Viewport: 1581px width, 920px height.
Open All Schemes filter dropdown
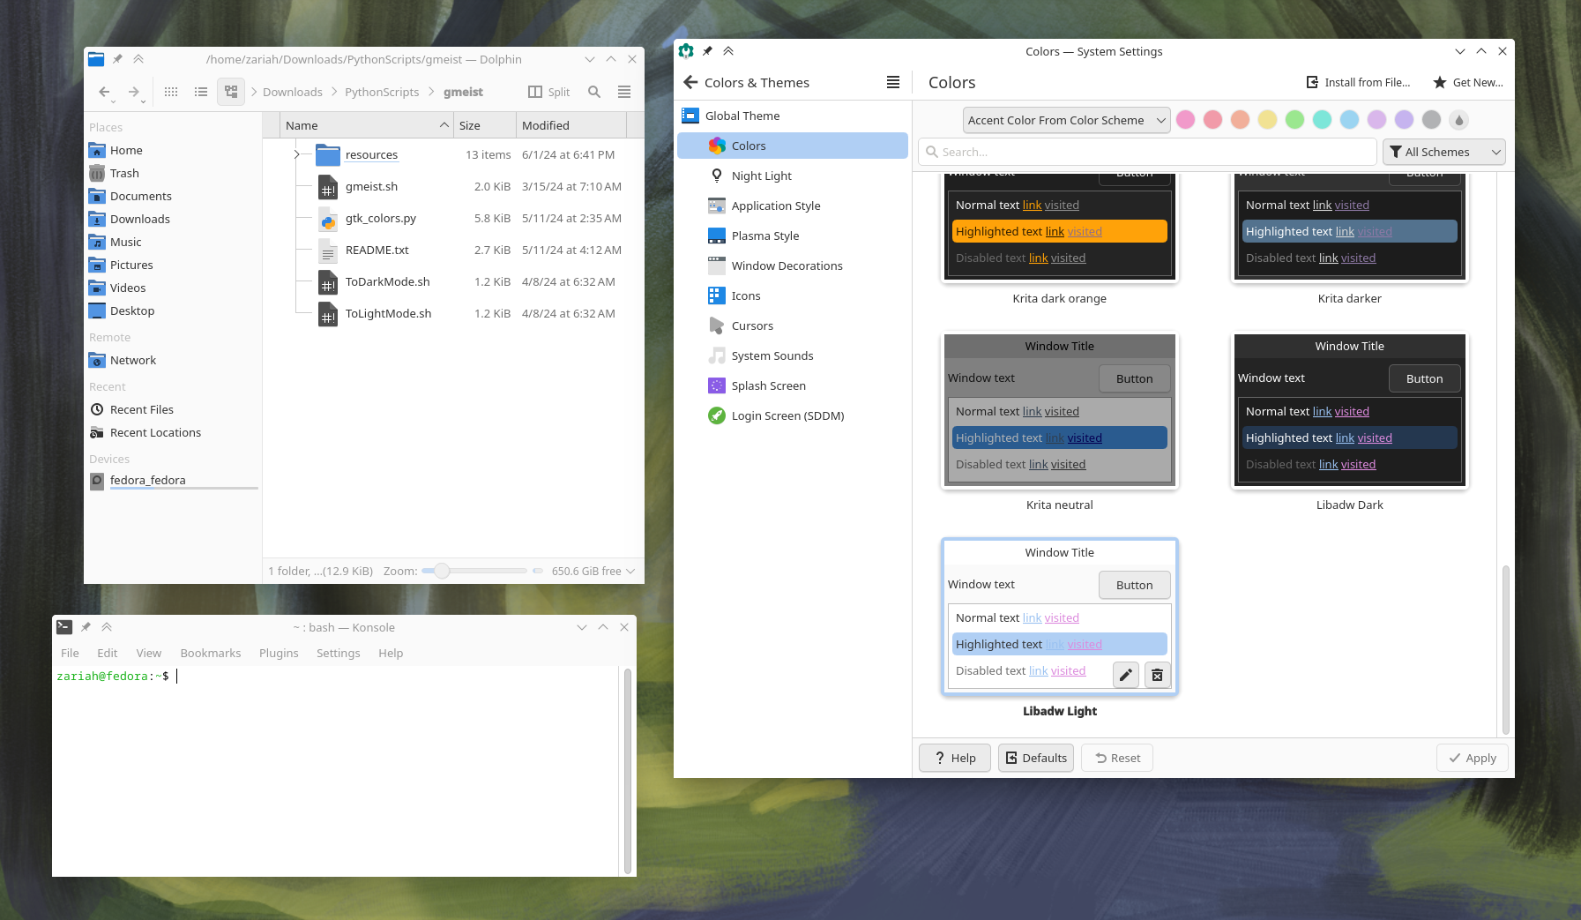[1444, 152]
